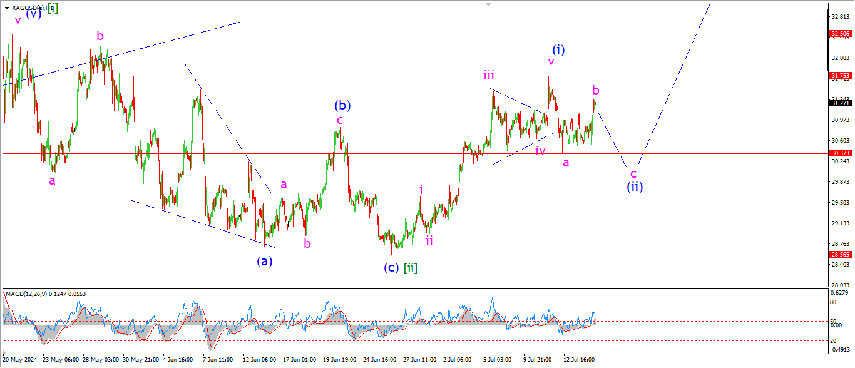Image resolution: width=855 pixels, height=368 pixels.
Task: Click the magenta iii wave label
Action: 489,76
